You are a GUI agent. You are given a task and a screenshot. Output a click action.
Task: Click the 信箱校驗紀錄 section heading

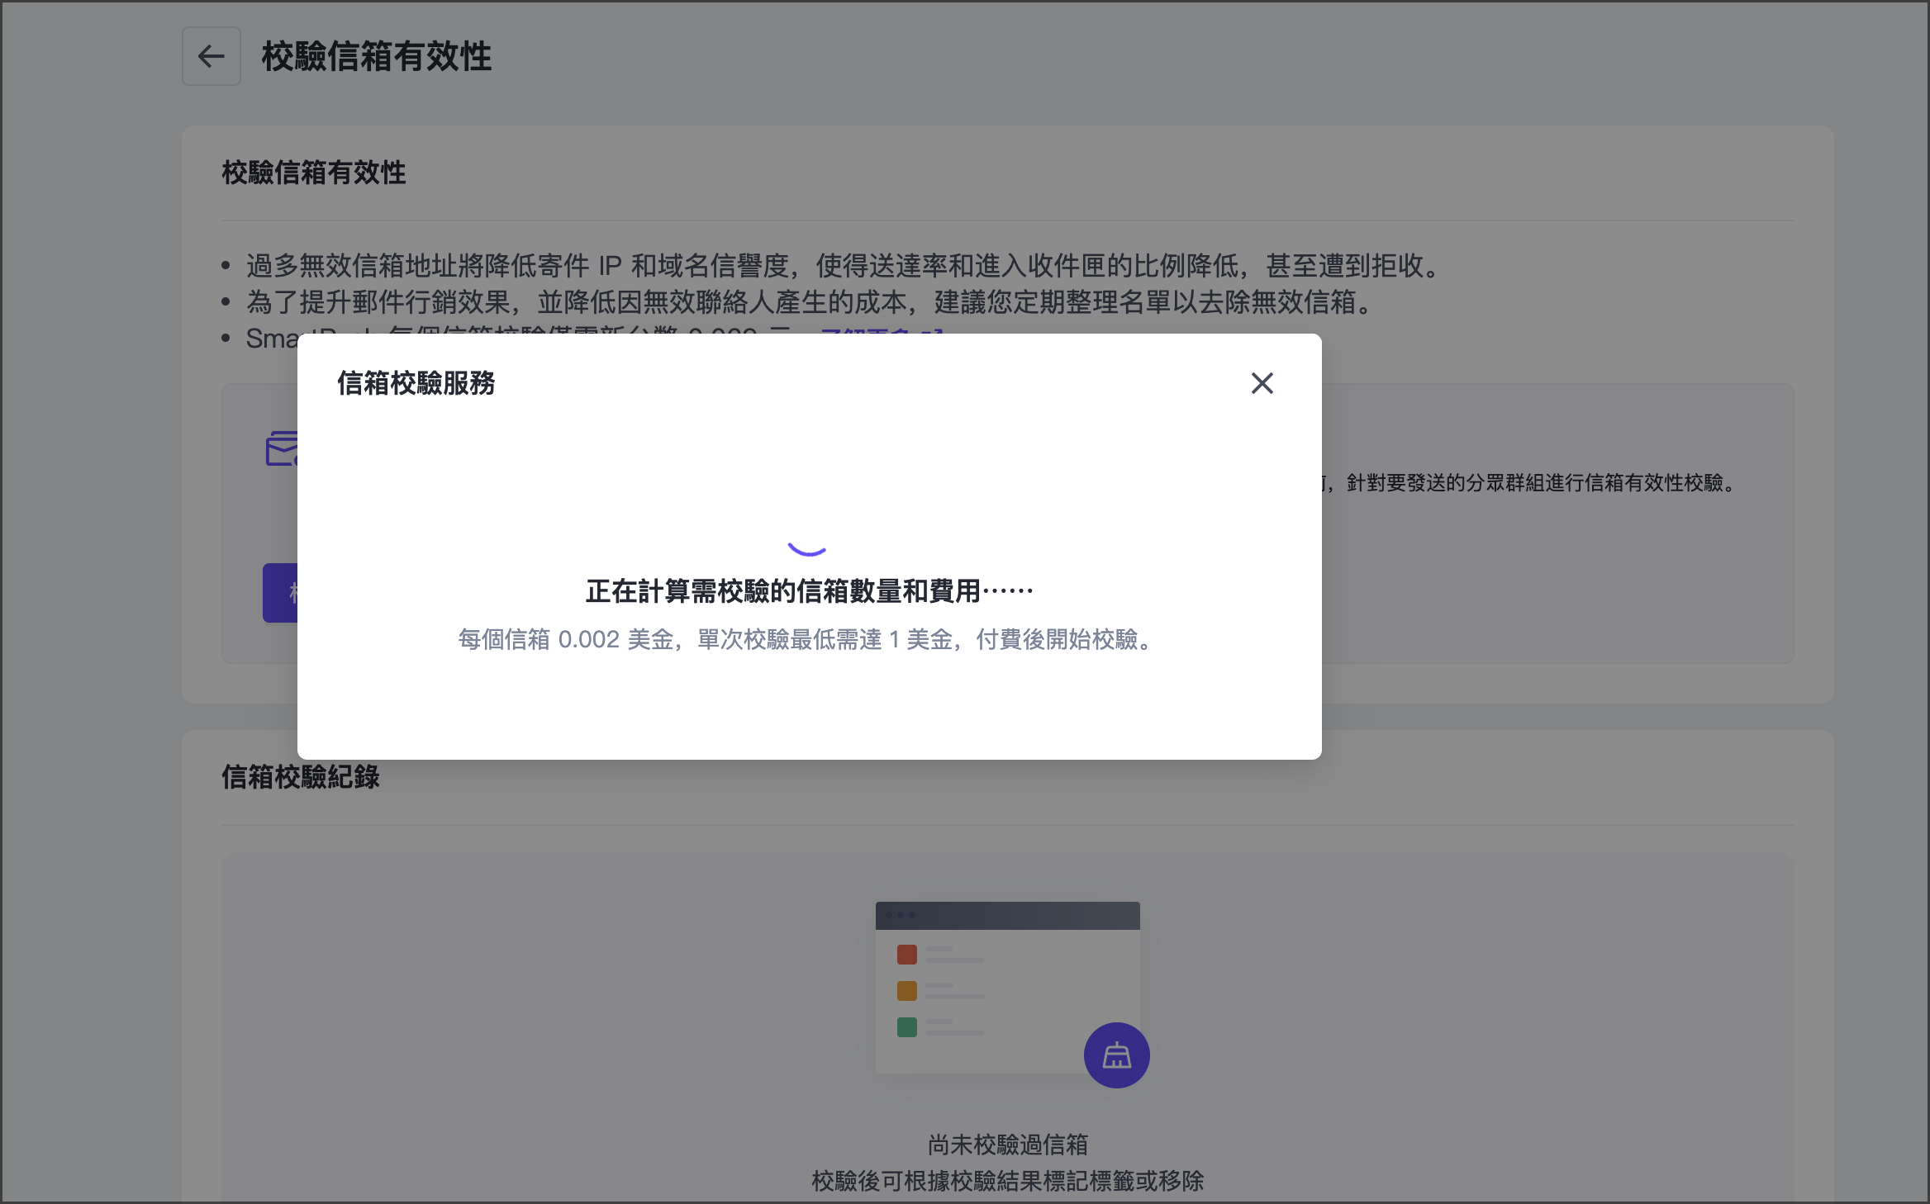point(301,777)
